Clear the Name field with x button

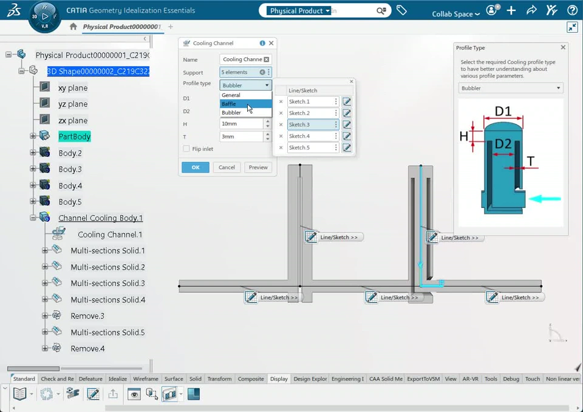(x=266, y=59)
